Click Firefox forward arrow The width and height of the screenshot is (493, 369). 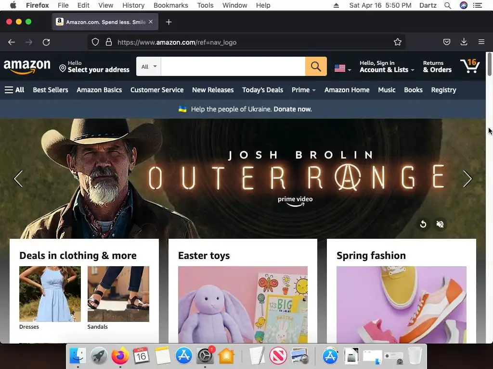(x=29, y=42)
